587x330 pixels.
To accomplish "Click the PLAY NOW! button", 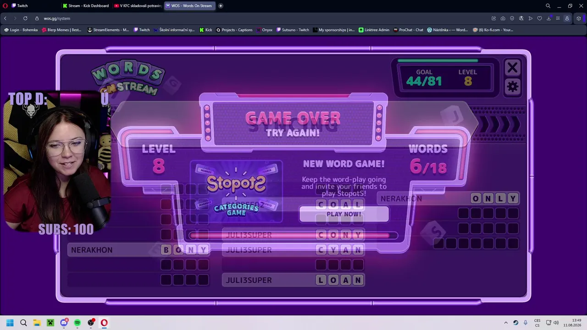I will (x=344, y=214).
